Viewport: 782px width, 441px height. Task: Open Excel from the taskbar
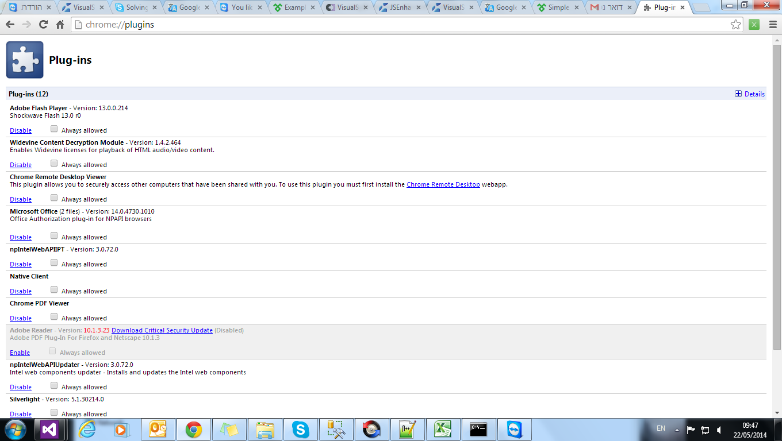tap(443, 430)
